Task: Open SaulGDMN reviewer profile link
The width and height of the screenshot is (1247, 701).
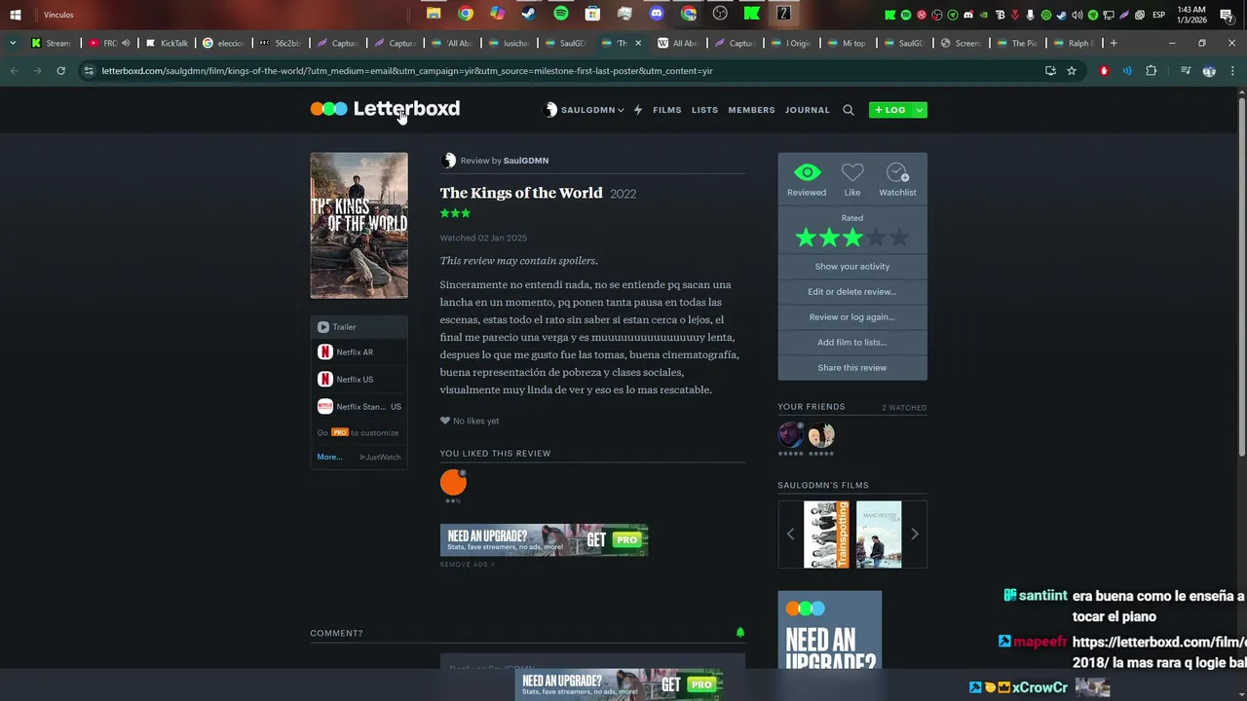Action: (x=526, y=161)
